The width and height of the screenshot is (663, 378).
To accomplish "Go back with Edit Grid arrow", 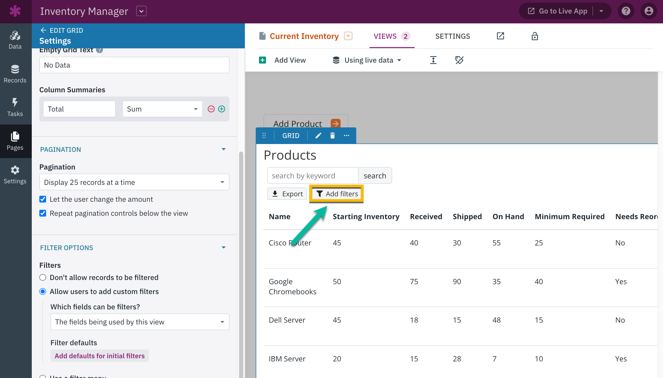I will [43, 30].
